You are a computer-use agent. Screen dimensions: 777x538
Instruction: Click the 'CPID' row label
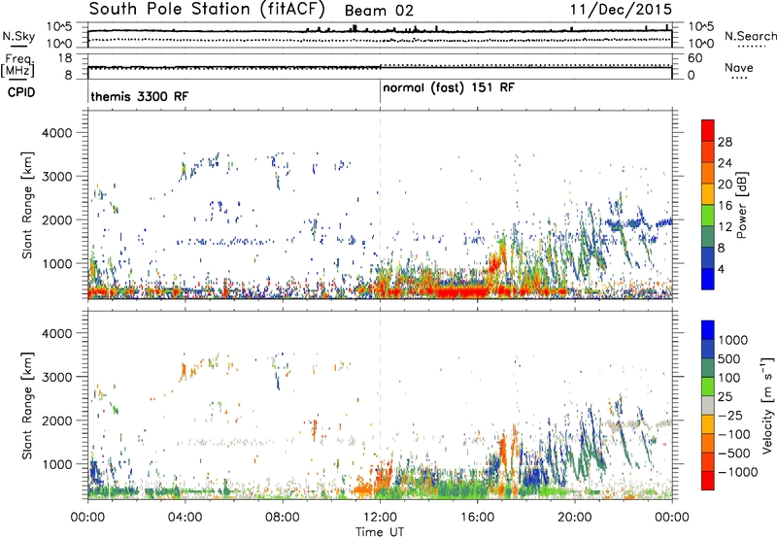[20, 92]
